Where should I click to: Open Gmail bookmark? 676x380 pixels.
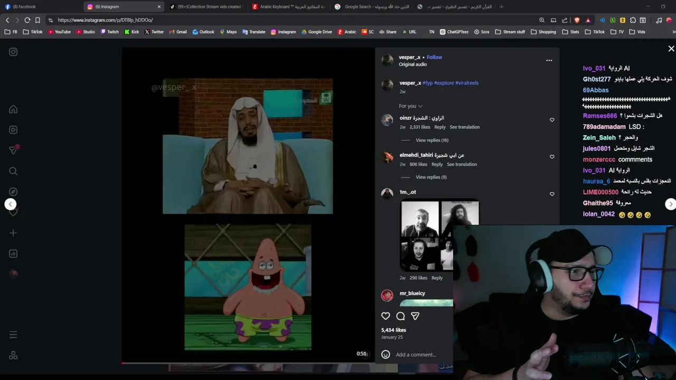(178, 32)
